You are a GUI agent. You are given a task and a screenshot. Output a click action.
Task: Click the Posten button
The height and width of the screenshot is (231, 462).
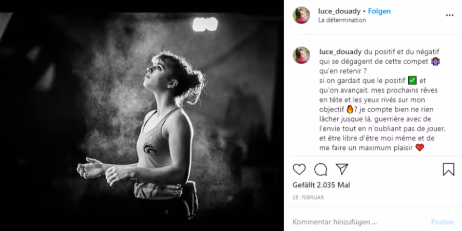(x=442, y=222)
